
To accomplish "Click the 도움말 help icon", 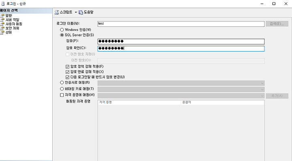I will [81, 12].
